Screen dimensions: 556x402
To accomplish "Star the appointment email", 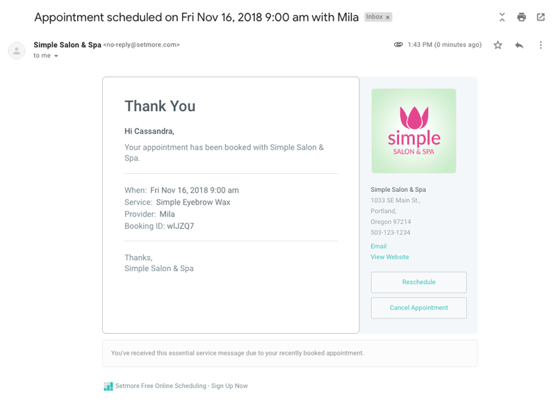I will click(498, 45).
